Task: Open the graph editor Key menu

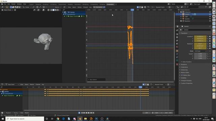Action: click(x=90, y=7)
